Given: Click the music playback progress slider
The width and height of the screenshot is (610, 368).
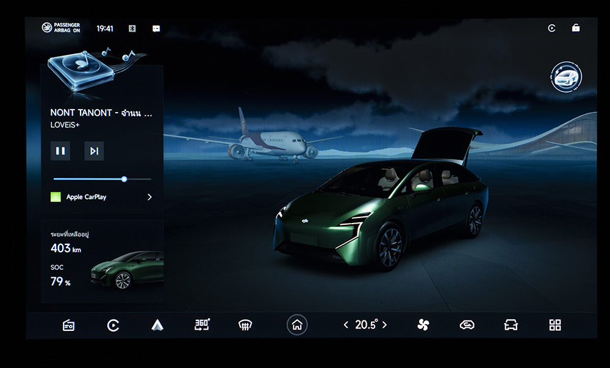Looking at the screenshot, I should click(102, 179).
